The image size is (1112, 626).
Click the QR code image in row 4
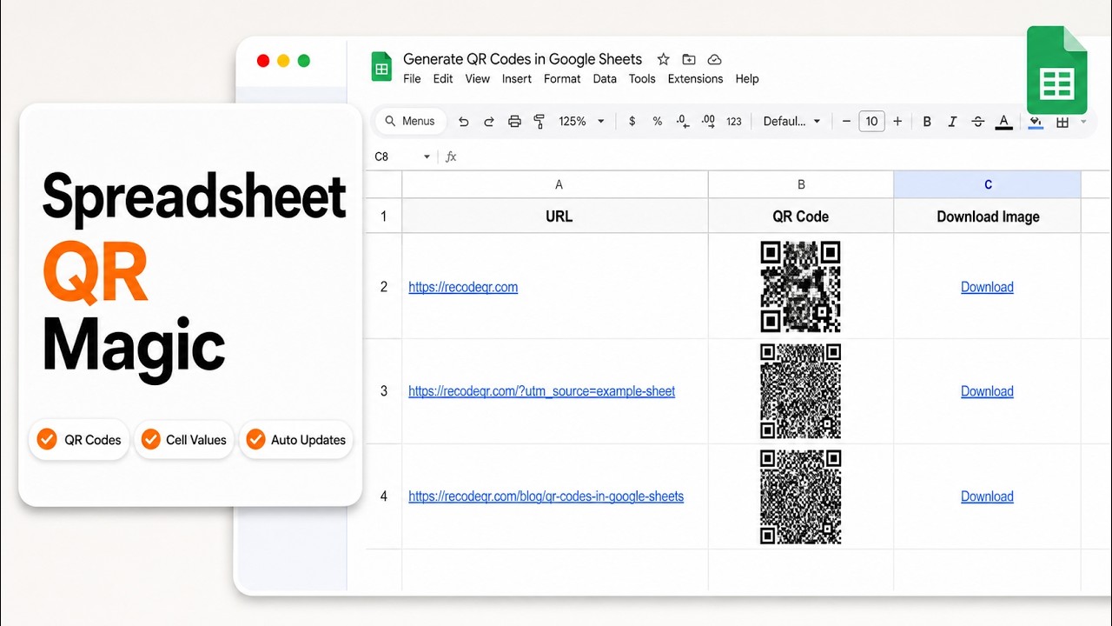coord(801,496)
